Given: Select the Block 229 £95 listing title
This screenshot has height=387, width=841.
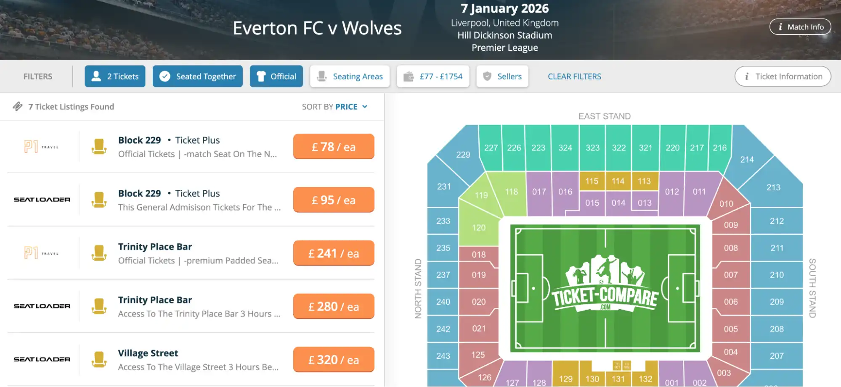Looking at the screenshot, I should pos(139,194).
